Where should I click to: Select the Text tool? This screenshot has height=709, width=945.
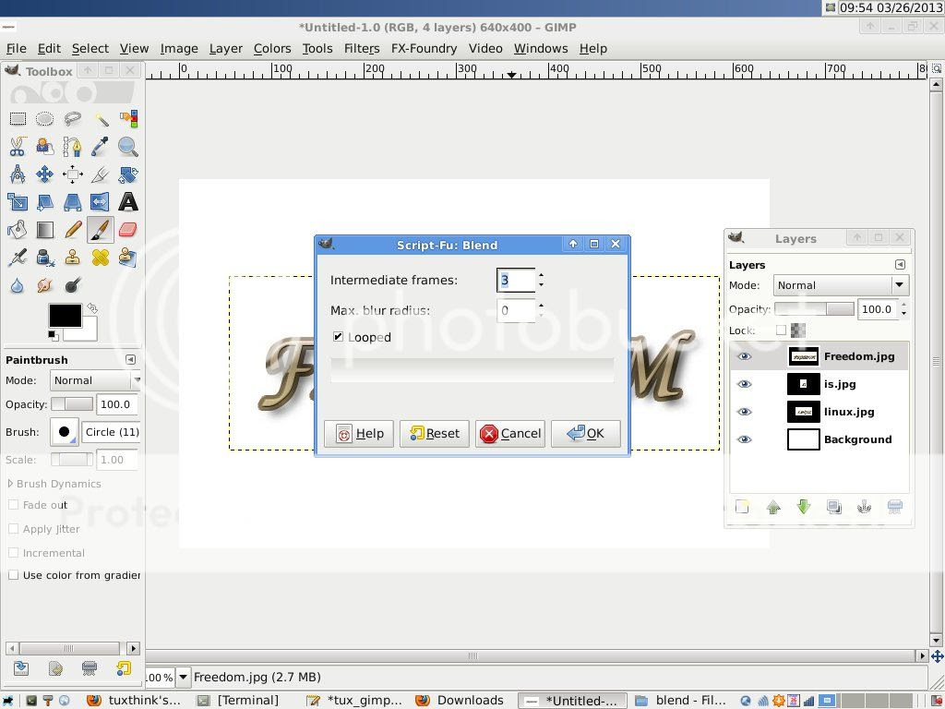[x=128, y=202]
